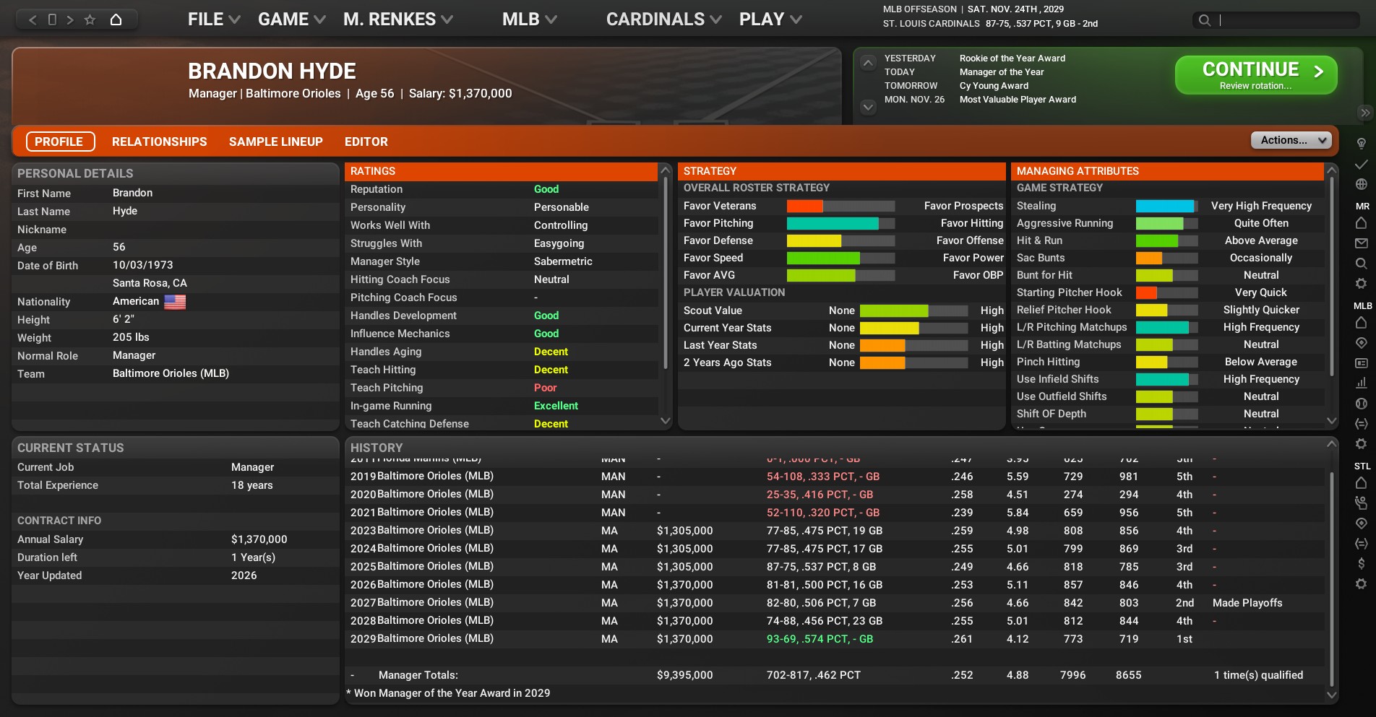Viewport: 1376px width, 717px height.
Task: Click the lightbulb icon in right sidebar
Action: (x=1361, y=144)
